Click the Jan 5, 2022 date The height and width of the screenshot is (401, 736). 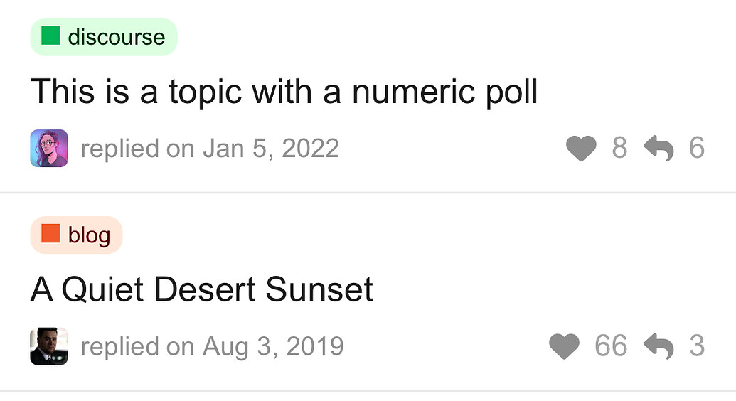[271, 149]
